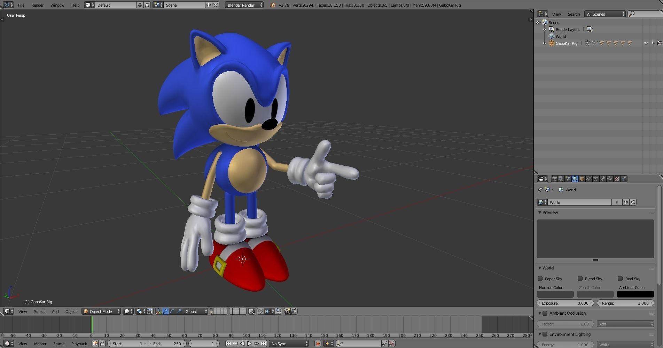Select the World properties tab globe icon

pyautogui.click(x=575, y=179)
